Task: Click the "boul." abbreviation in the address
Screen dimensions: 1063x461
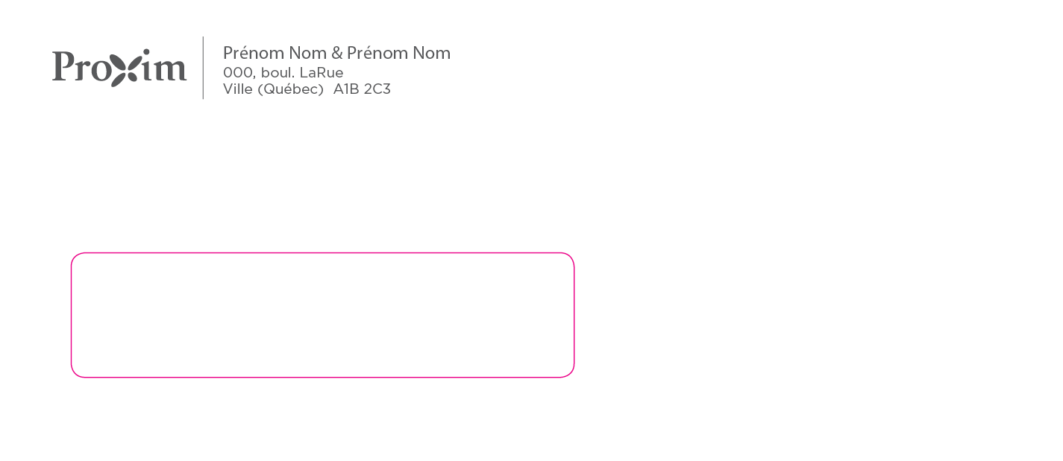Action: 277,73
